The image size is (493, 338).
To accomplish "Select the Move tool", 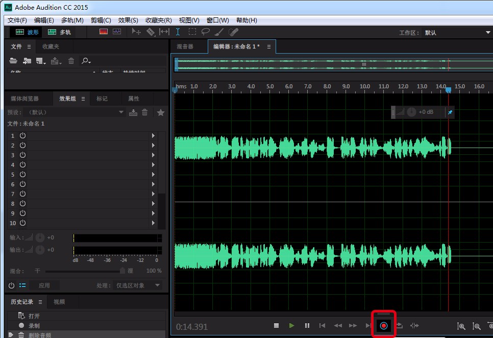I will pyautogui.click(x=136, y=32).
